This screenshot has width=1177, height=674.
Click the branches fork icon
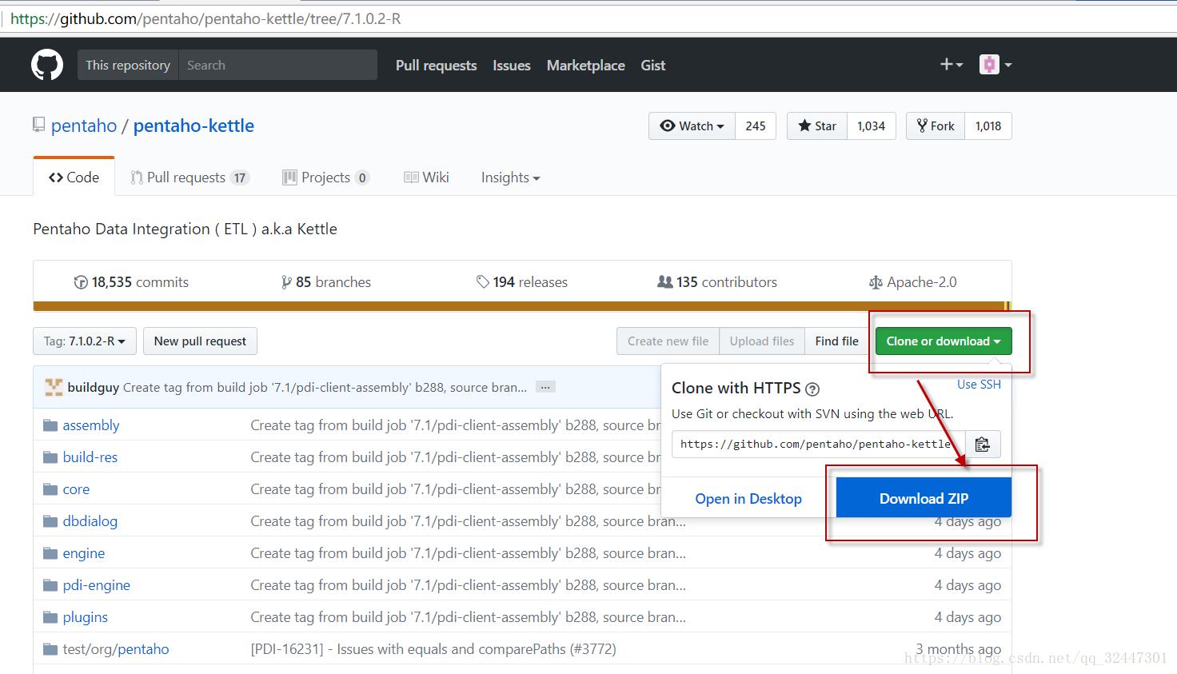tap(286, 282)
